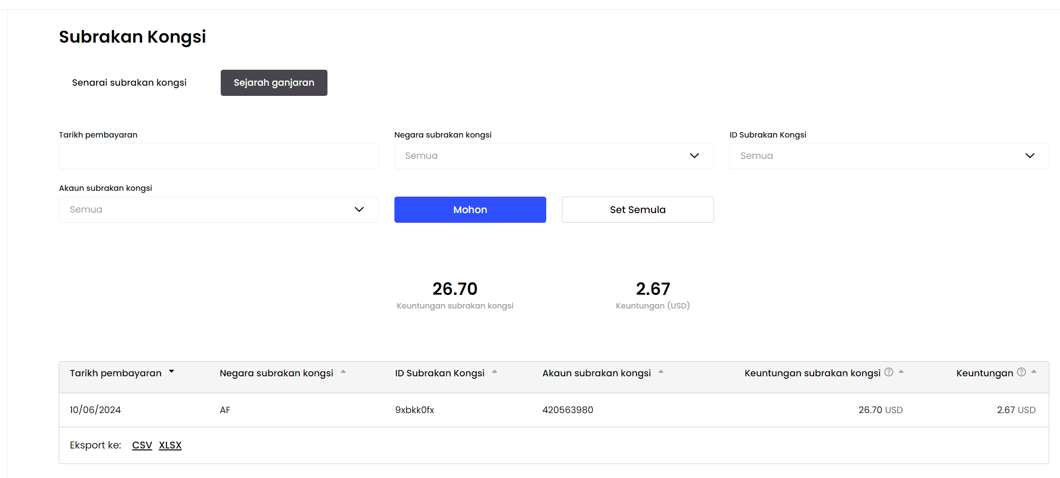1060x478 pixels.
Task: Click the 26.70 USD table cell
Action: (x=881, y=410)
